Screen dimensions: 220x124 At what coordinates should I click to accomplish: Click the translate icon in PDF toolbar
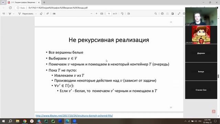(x=54, y=14)
